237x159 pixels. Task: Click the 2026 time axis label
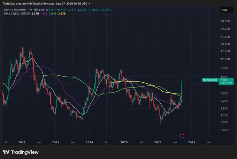click(x=158, y=142)
